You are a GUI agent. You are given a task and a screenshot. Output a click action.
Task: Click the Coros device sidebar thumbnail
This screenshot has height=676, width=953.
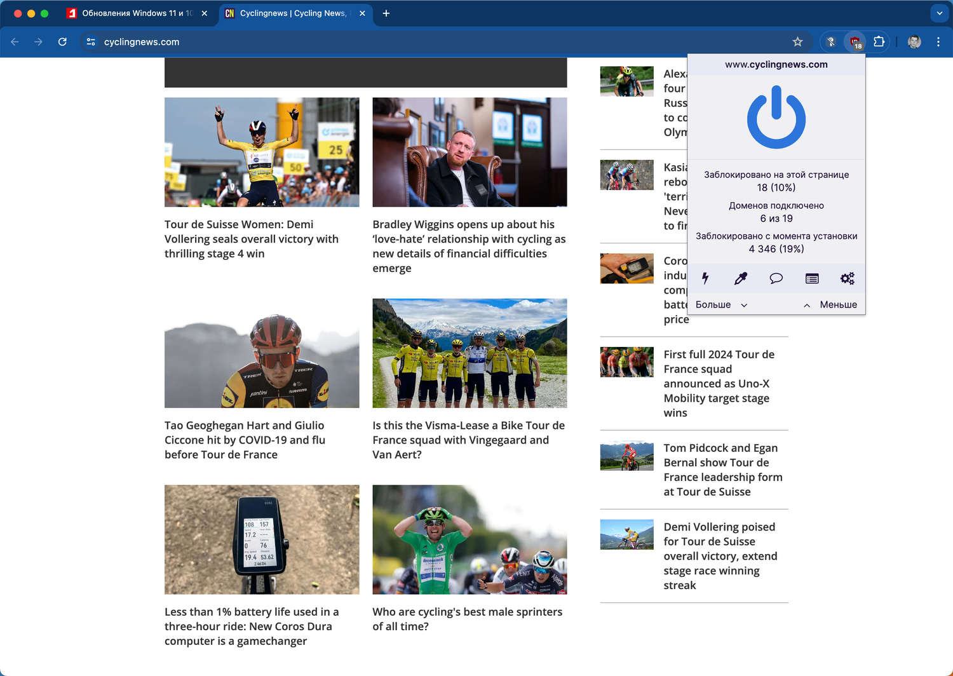[x=627, y=269]
